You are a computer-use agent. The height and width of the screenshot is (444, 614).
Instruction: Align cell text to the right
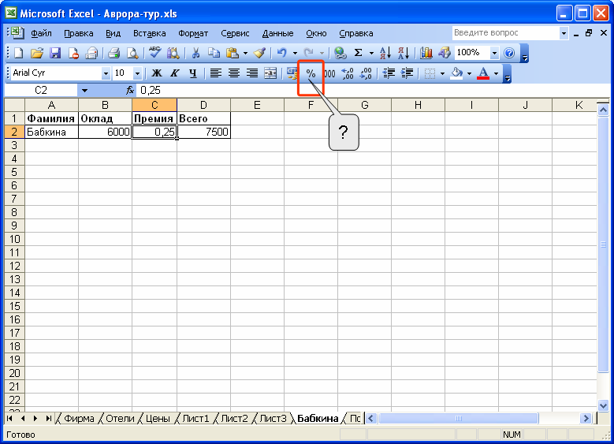coord(252,73)
